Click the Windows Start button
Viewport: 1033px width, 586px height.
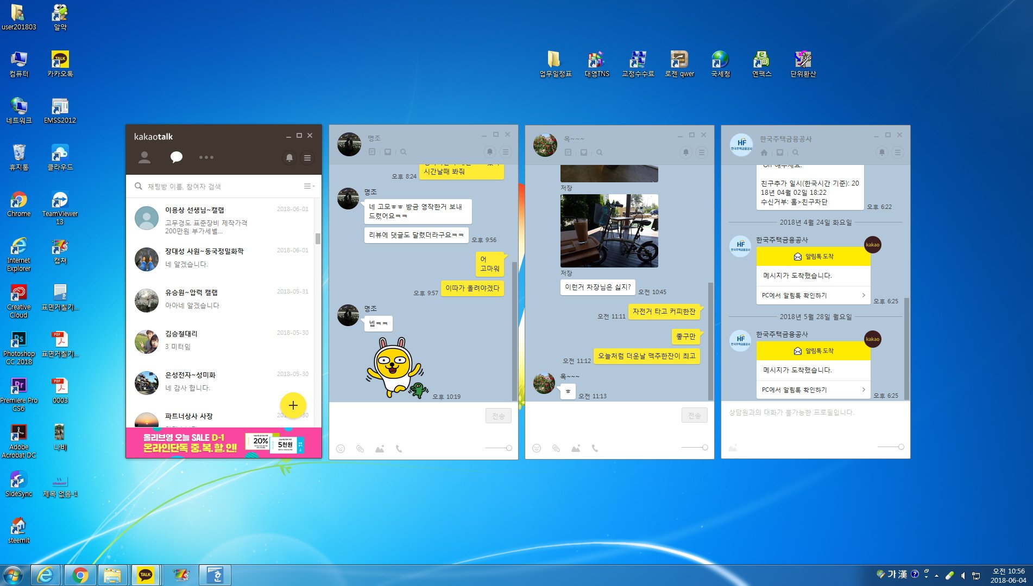13,575
